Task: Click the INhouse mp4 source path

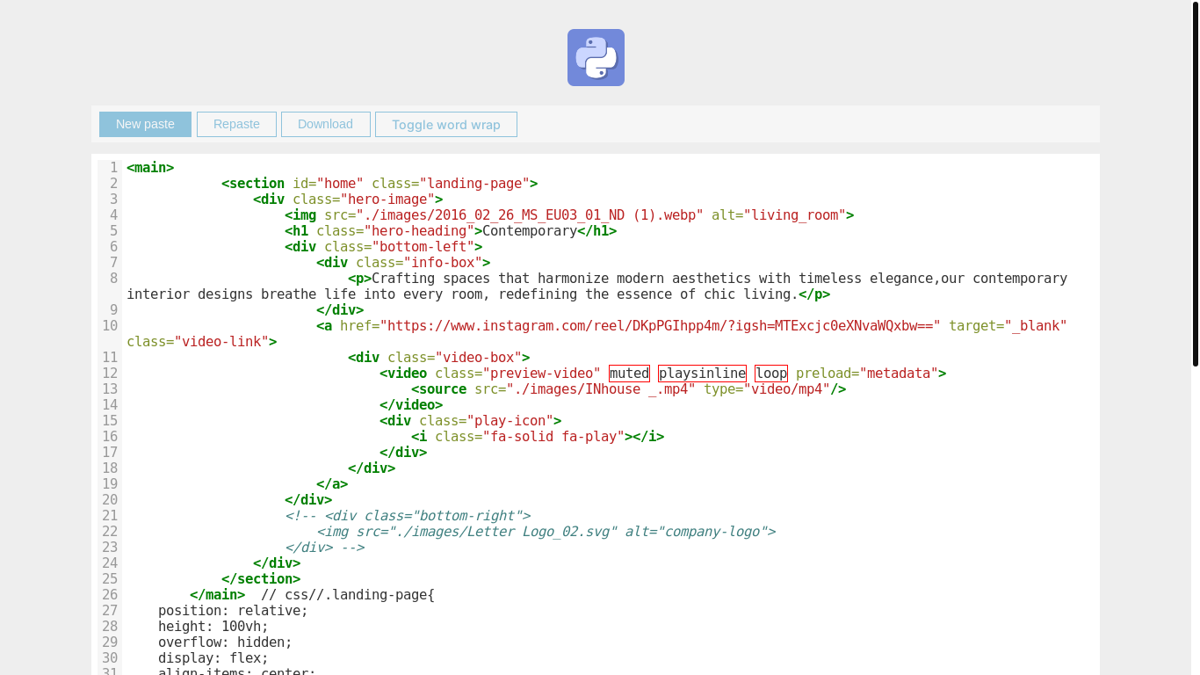Action: pyautogui.click(x=601, y=389)
